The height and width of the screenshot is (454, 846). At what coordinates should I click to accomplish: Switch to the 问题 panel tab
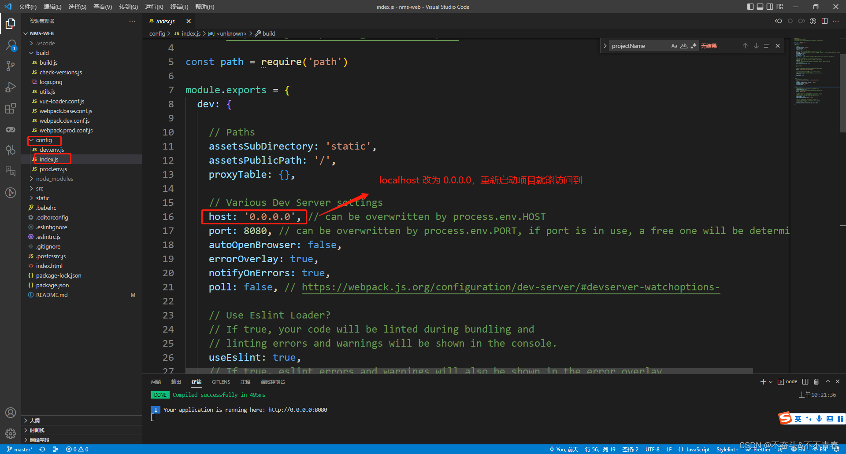coord(156,382)
